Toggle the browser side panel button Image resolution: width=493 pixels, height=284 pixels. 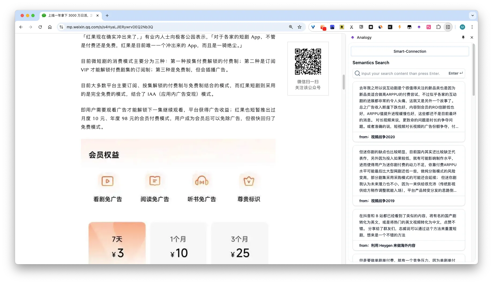pos(448,27)
